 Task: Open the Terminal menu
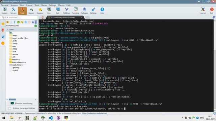point(5,5)
